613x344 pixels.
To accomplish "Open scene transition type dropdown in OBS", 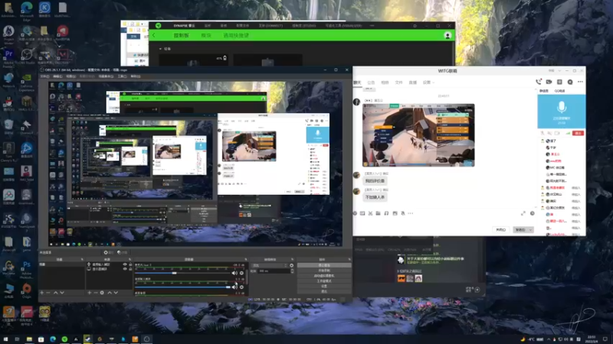I will 270,265.
